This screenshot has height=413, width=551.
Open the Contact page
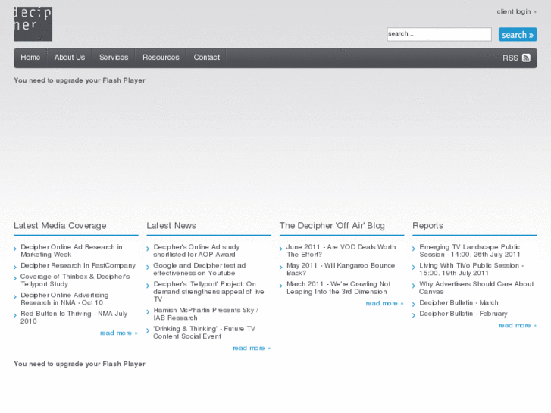[x=206, y=58]
